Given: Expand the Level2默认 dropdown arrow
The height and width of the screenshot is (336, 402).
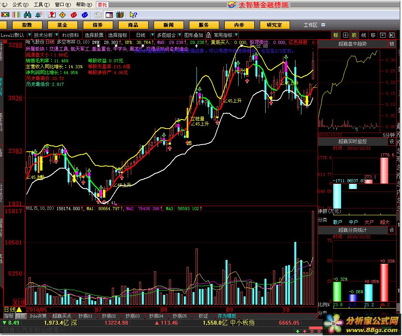Looking at the screenshot, I should (29, 35).
